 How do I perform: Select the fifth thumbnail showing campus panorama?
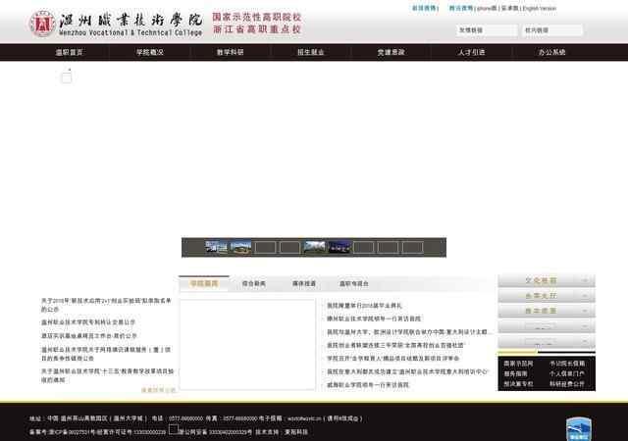tap(315, 247)
